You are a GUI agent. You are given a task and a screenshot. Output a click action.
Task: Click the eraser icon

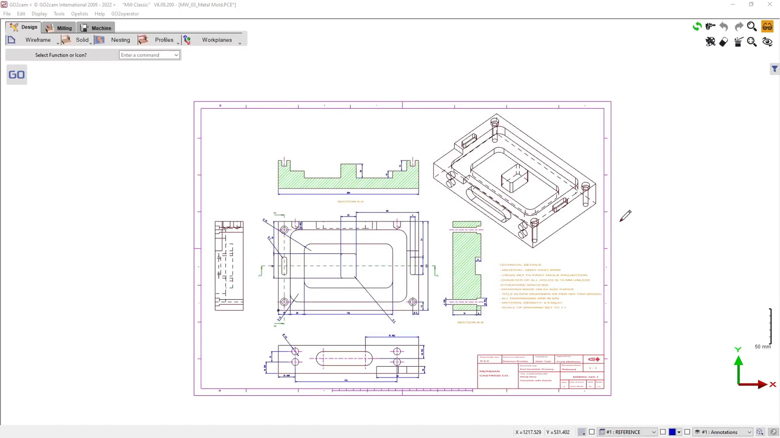click(x=724, y=42)
